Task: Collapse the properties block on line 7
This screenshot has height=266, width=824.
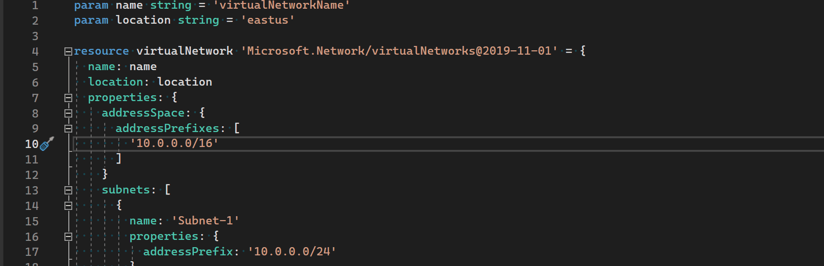Action: [x=68, y=98]
